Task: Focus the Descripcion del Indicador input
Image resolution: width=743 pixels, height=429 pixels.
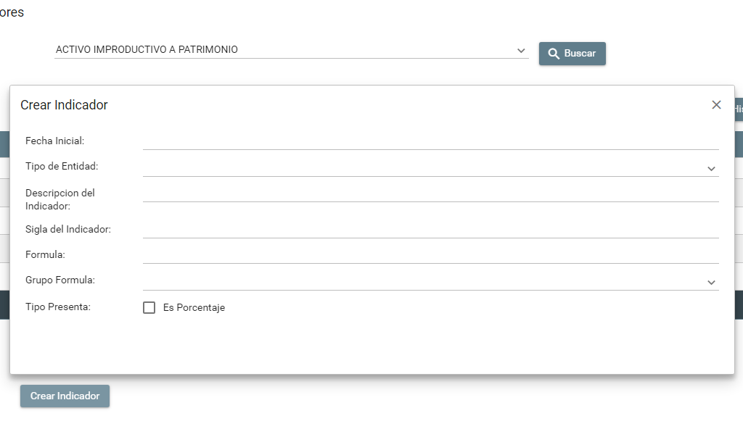Action: point(430,192)
